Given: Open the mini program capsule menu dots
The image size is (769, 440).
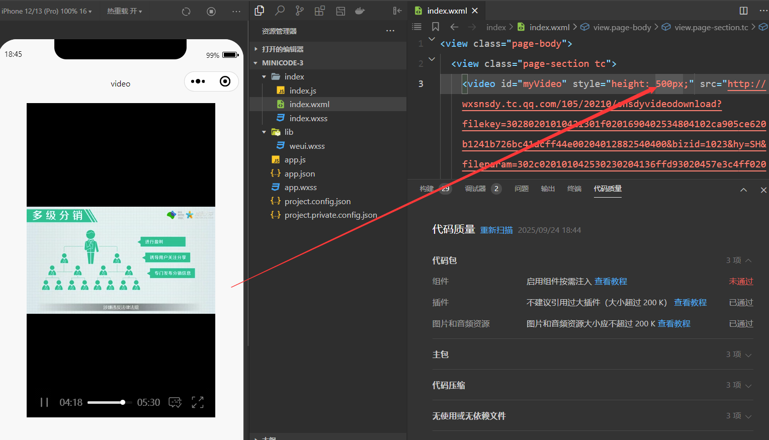Looking at the screenshot, I should coord(198,81).
